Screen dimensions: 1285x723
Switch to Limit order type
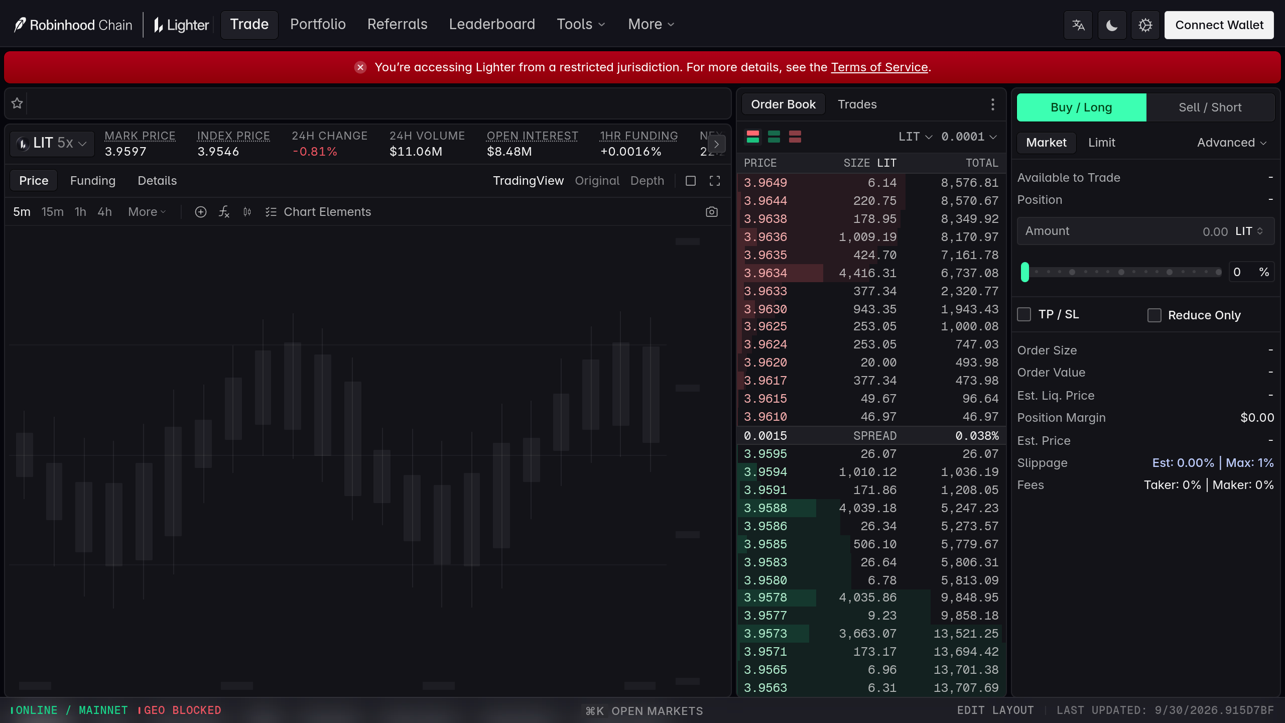pyautogui.click(x=1102, y=143)
